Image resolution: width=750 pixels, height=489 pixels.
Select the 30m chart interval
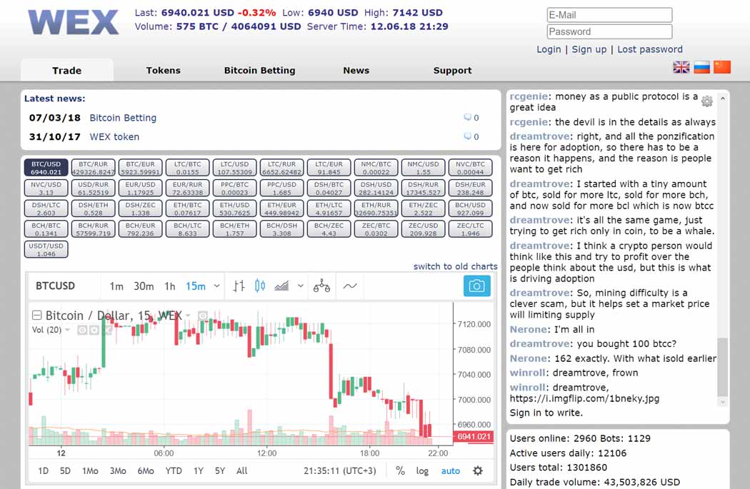tap(144, 286)
